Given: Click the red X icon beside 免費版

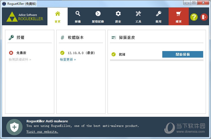Looking at the screenshot, I should tap(11, 53).
